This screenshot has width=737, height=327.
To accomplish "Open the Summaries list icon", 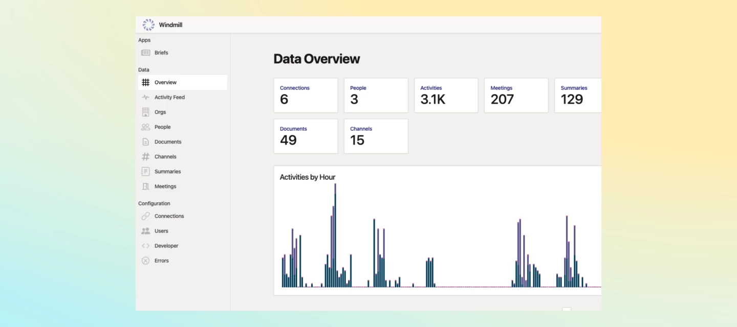I will click(x=146, y=171).
